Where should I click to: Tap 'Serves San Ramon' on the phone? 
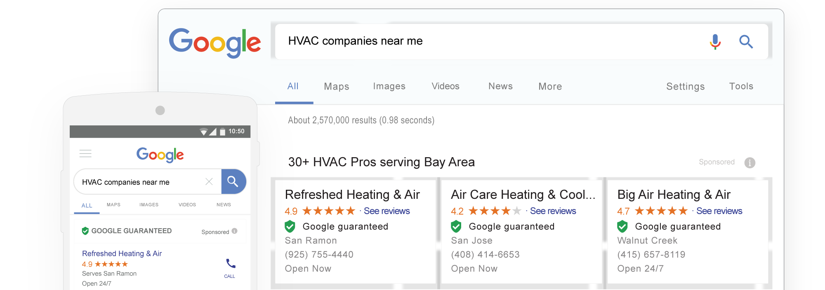[109, 273]
